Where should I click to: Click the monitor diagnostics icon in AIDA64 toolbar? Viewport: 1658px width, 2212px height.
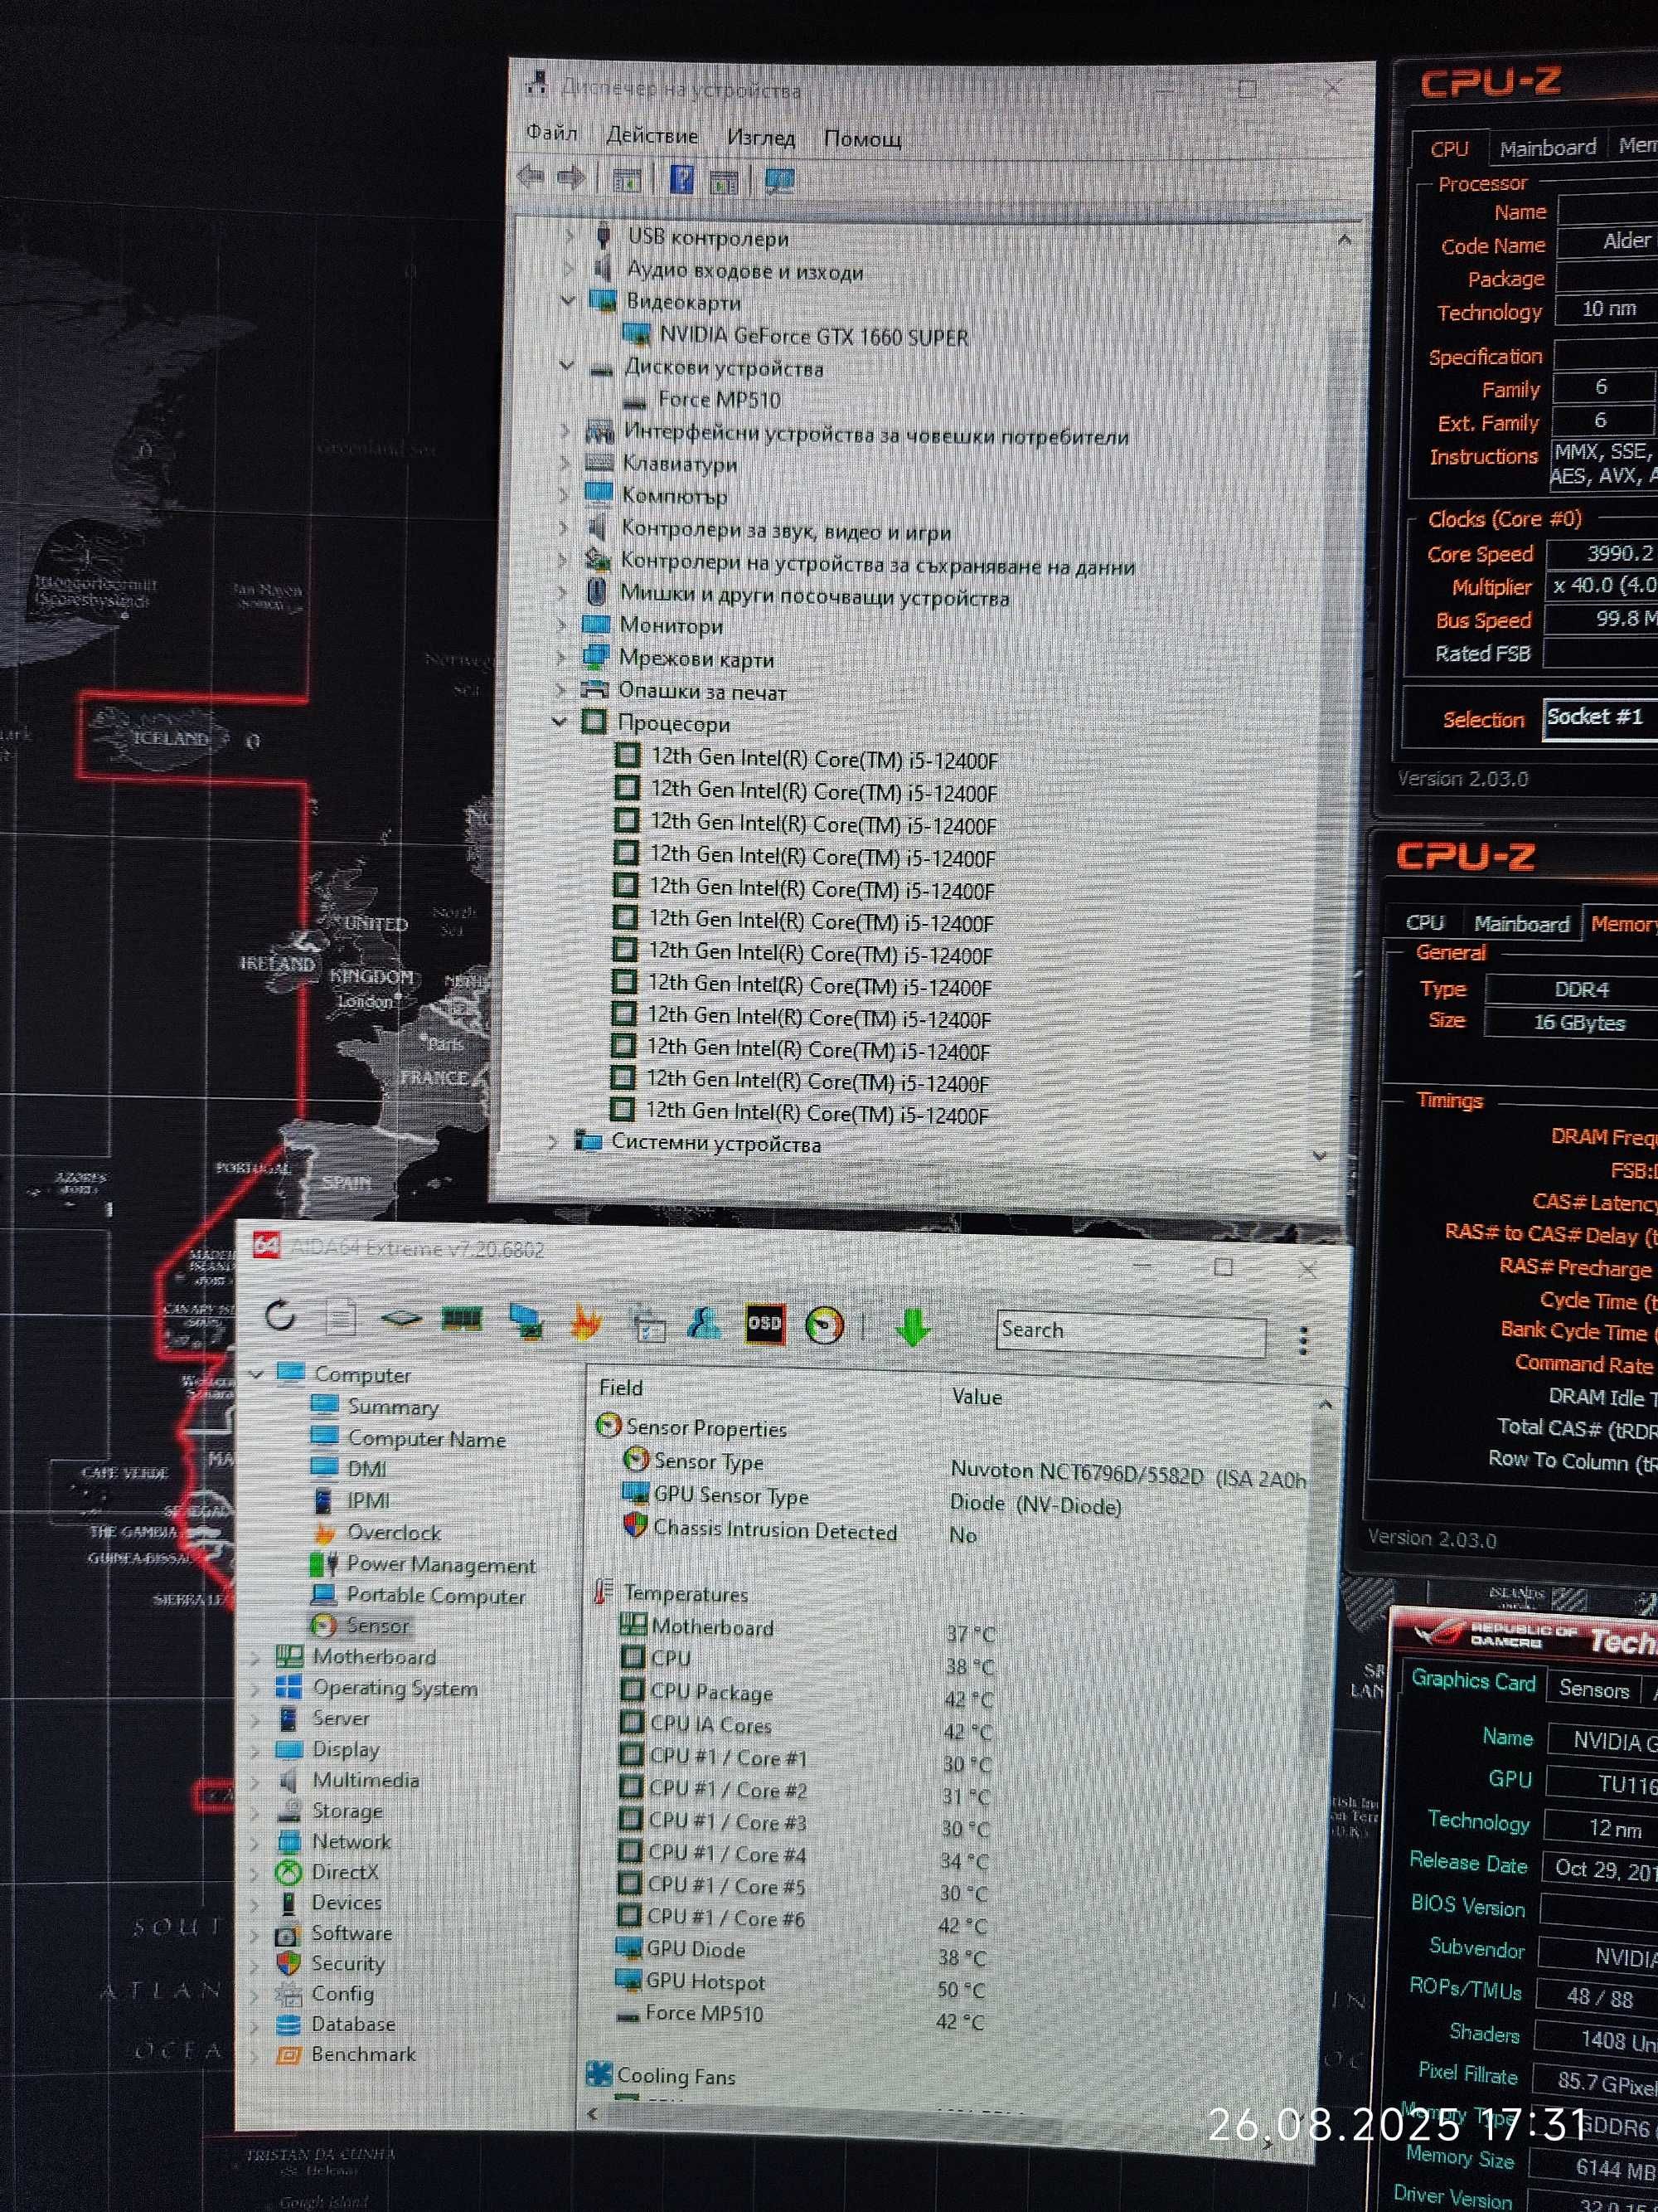[x=526, y=1321]
